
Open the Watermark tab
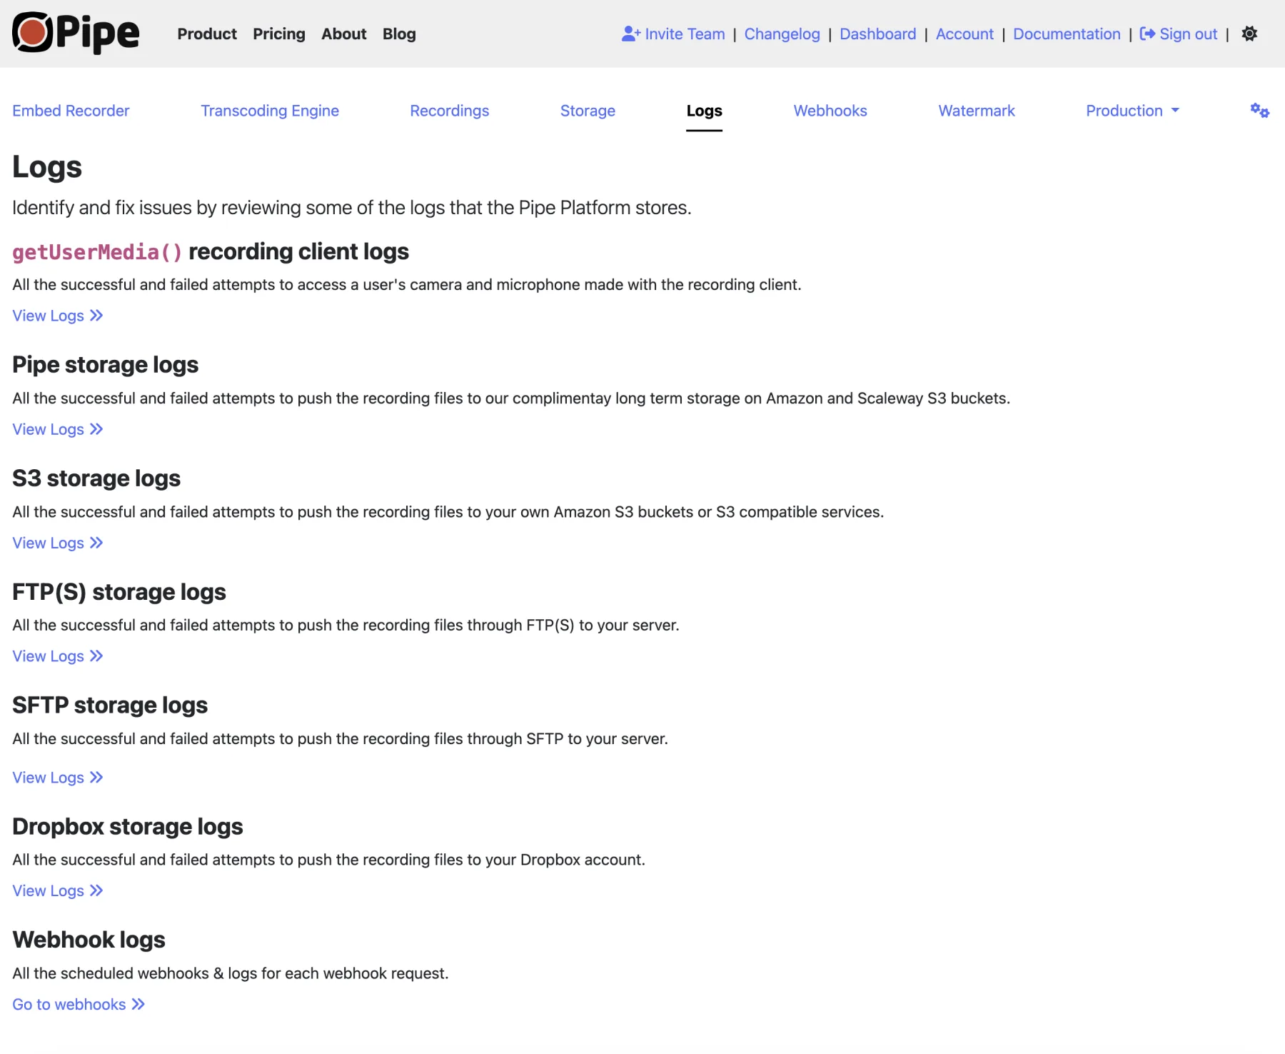click(977, 111)
